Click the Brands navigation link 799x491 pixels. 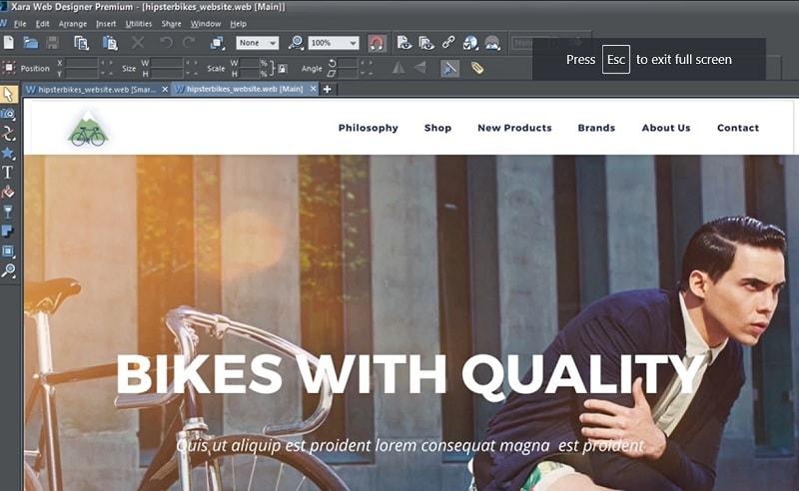coord(596,128)
